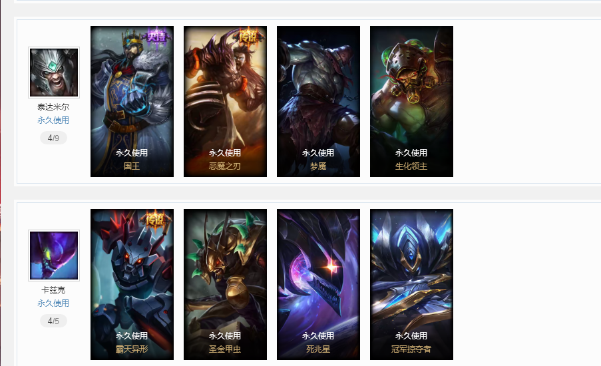Image resolution: width=601 pixels, height=366 pixels.
Task: Open the 霸天异形 skin card
Action: [x=132, y=284]
